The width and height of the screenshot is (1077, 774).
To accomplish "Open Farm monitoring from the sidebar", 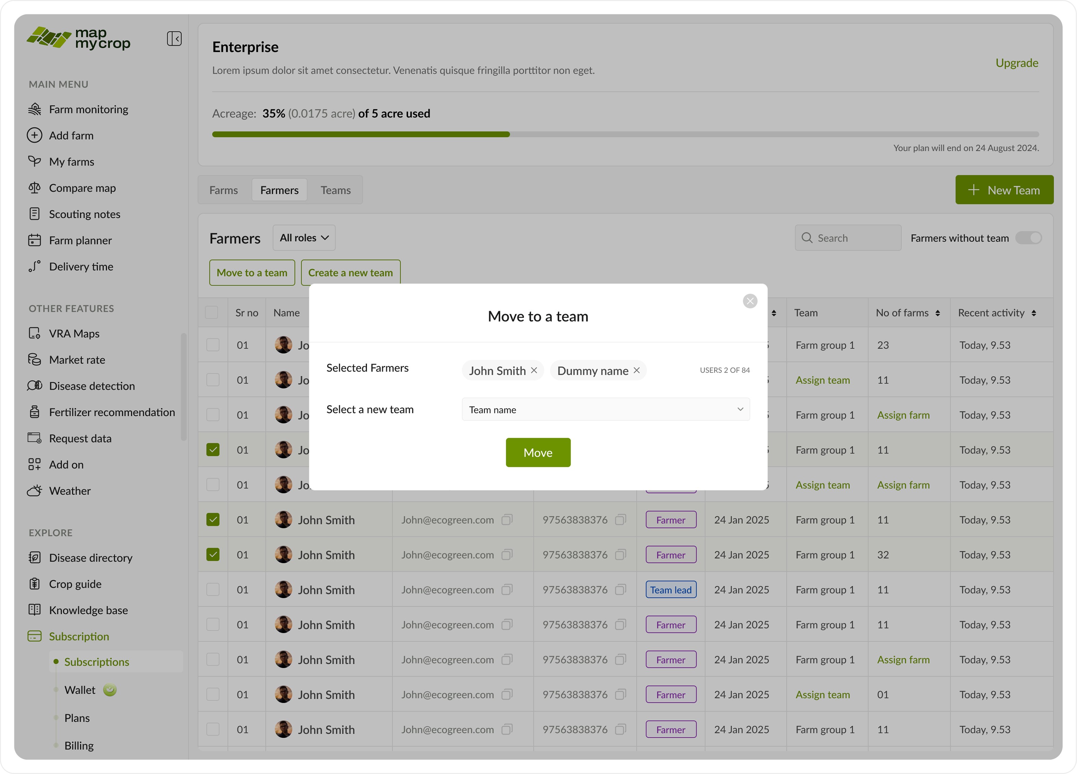I will click(88, 109).
